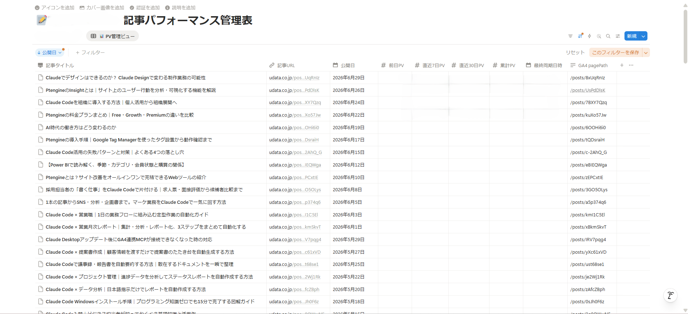Viewport: 688px width, 314px height.
Task: Open the URL ending in 2AhQ_G
Action: pyautogui.click(x=295, y=152)
